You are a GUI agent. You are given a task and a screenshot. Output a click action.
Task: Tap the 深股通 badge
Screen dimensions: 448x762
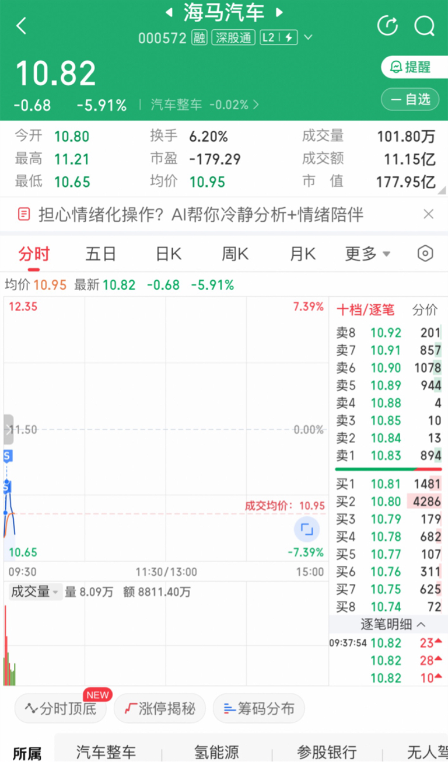(x=233, y=38)
